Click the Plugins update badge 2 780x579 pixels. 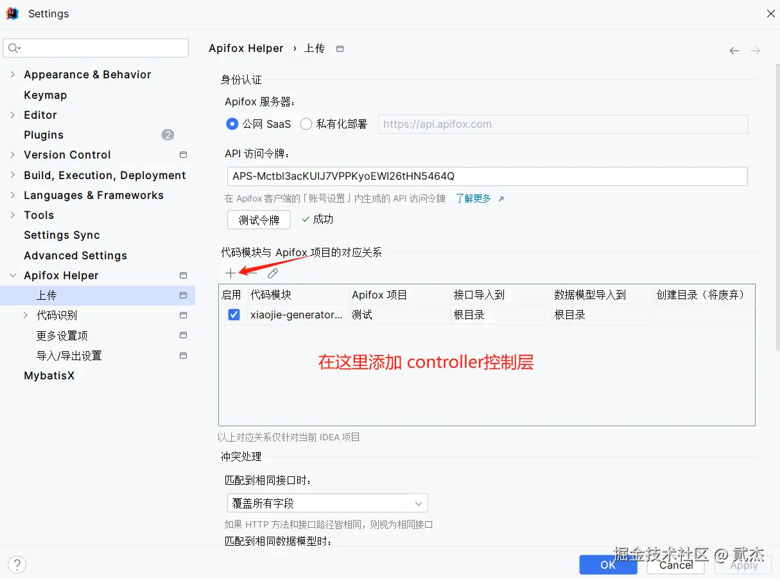pyautogui.click(x=168, y=135)
